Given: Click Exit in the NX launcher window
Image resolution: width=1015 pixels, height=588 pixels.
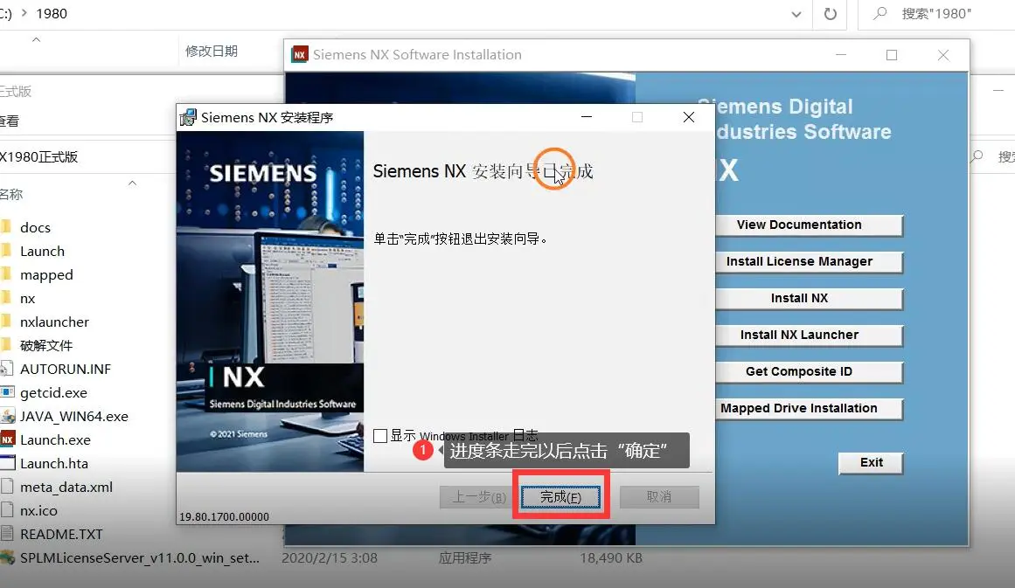Looking at the screenshot, I should 871,462.
